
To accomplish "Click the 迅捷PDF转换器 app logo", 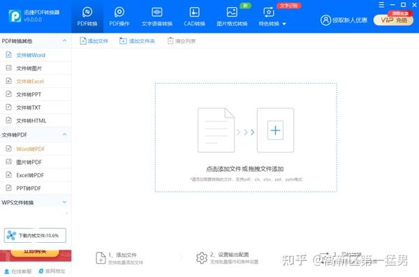I will [15, 16].
